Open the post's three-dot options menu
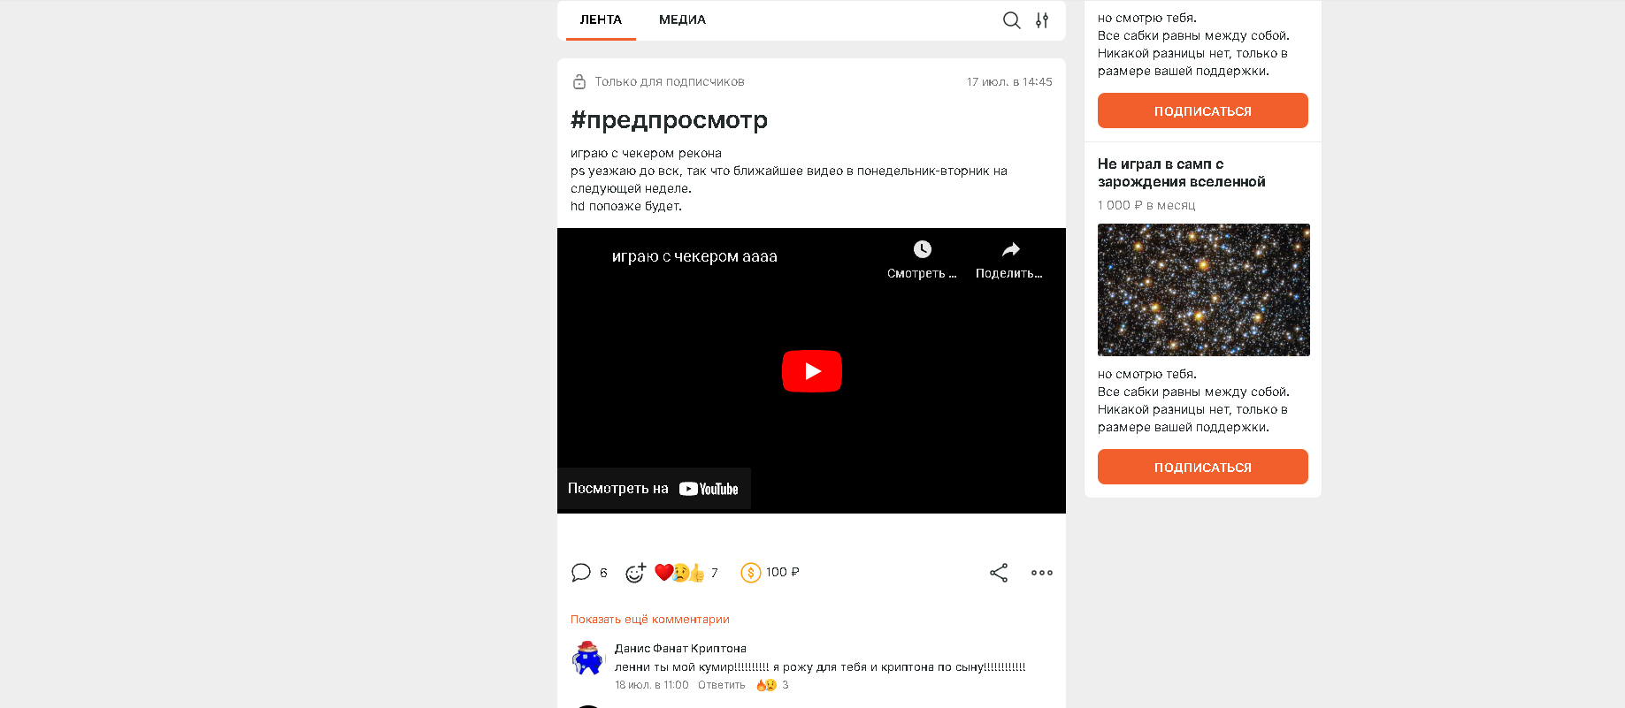 [1042, 573]
